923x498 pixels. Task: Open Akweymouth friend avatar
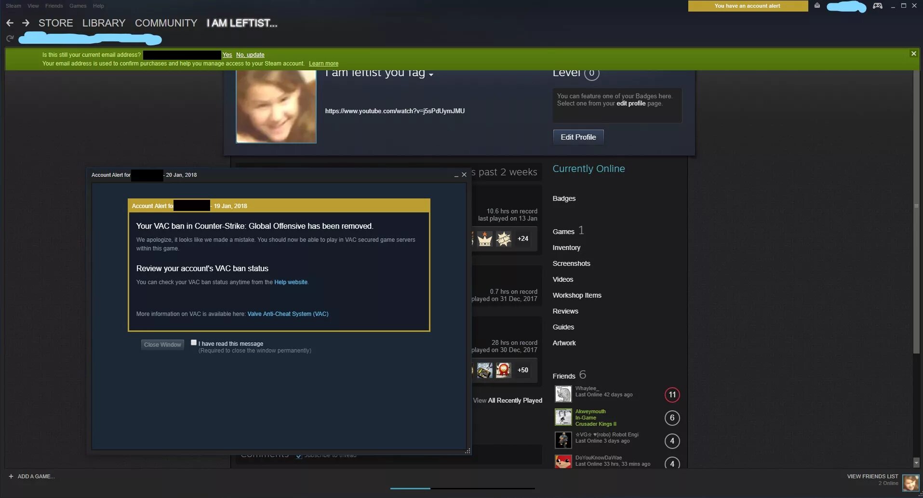coord(563,417)
